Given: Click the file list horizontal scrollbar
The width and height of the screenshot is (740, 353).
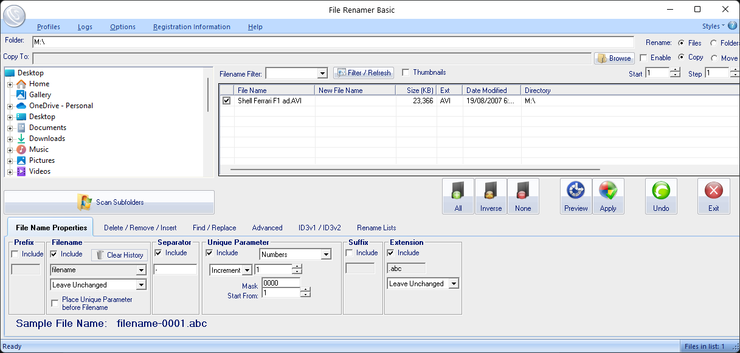Looking at the screenshot, I should [x=415, y=170].
